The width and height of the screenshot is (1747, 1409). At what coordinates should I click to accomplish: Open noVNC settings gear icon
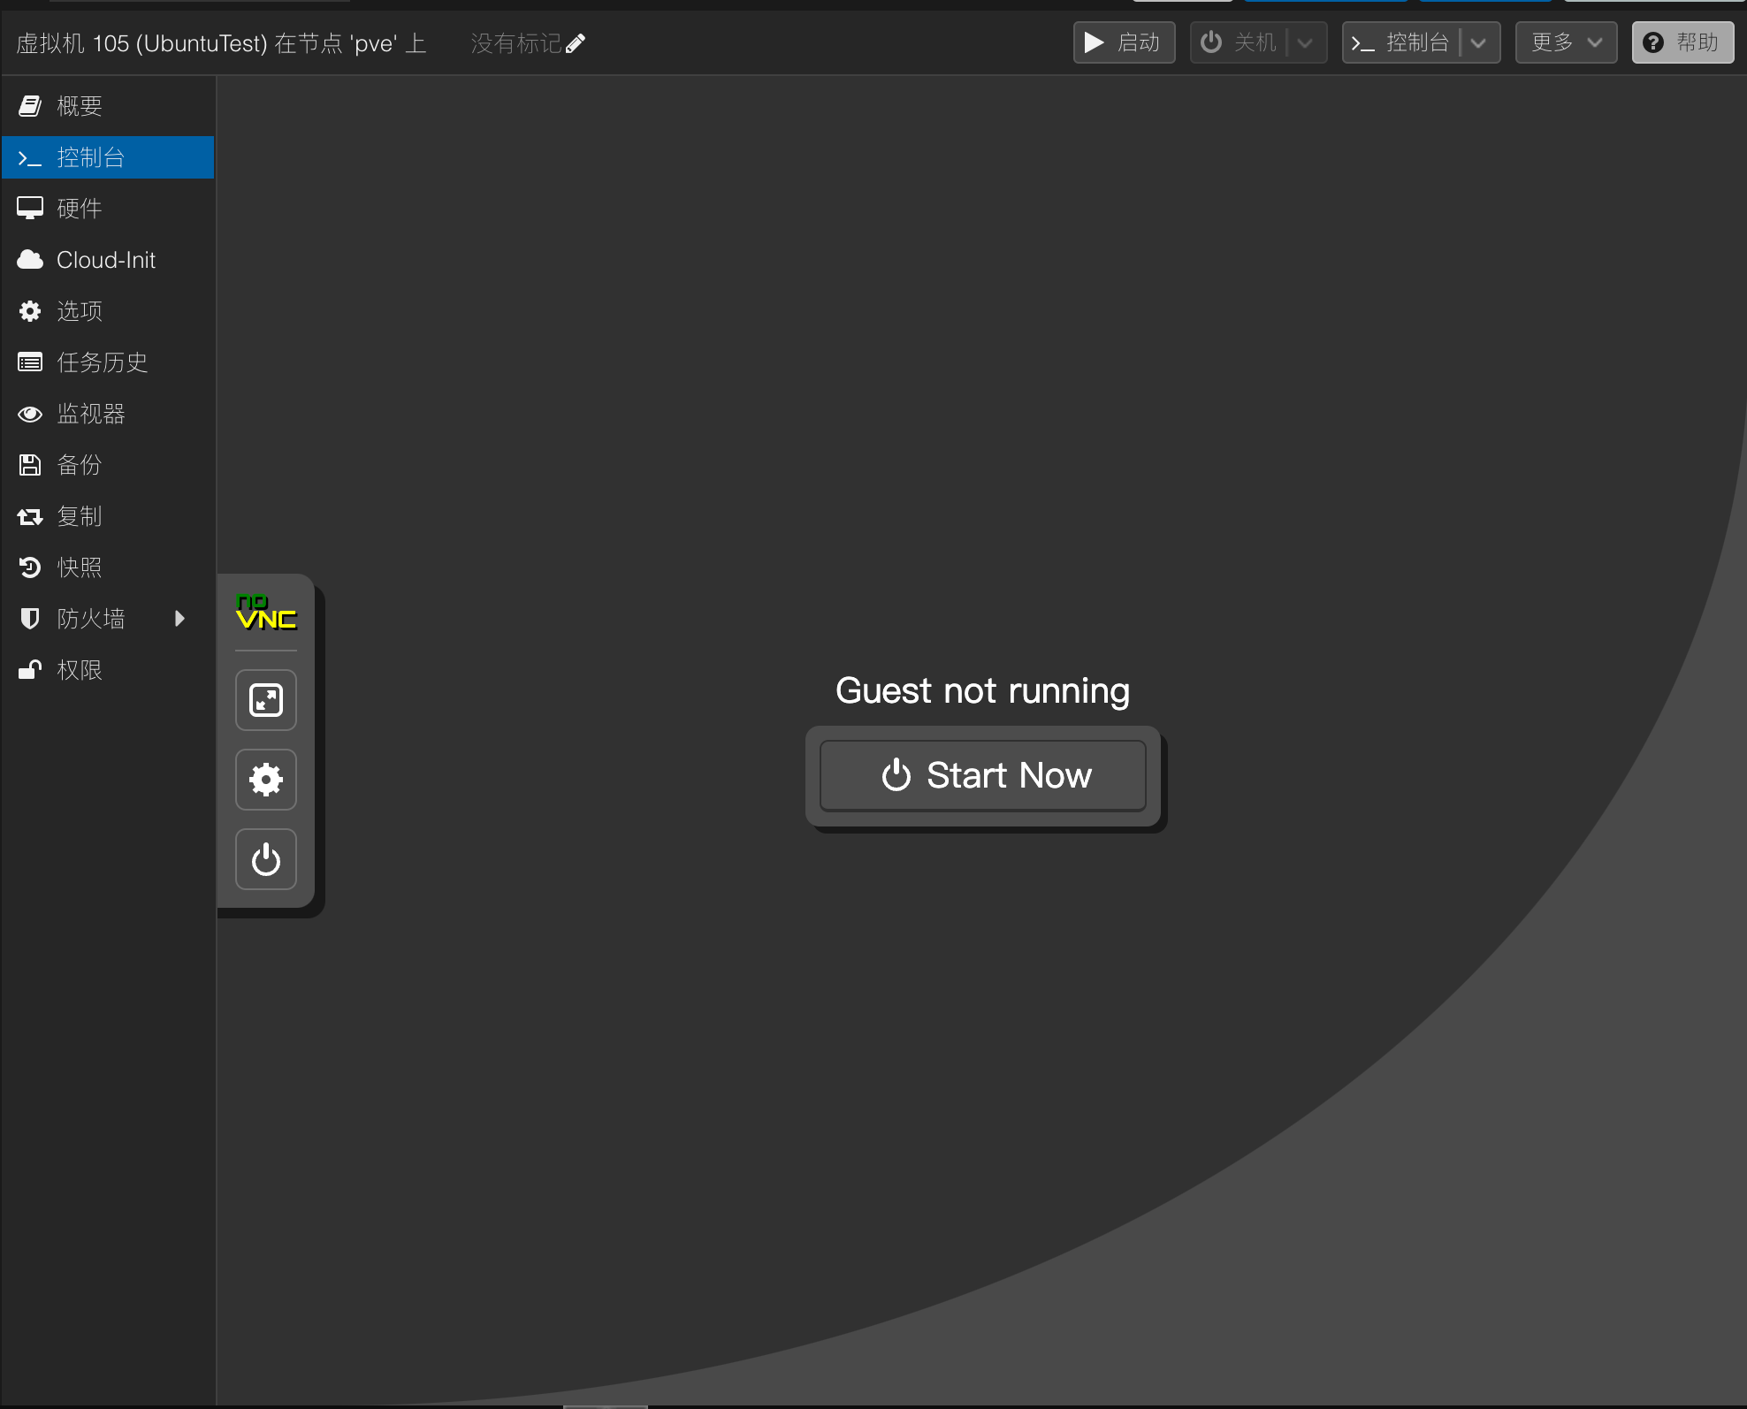(x=266, y=780)
